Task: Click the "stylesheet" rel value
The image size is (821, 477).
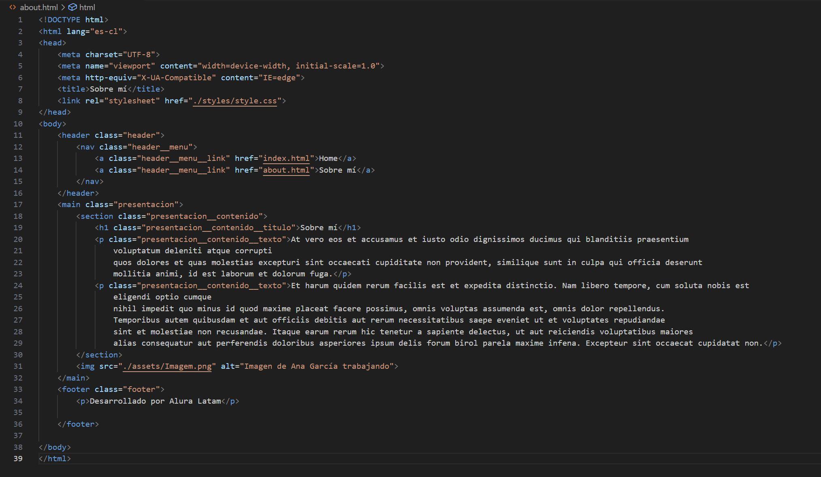Action: tap(132, 101)
